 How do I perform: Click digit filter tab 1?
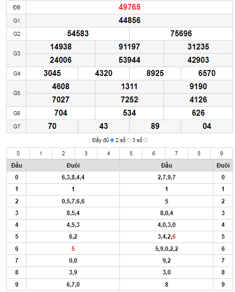41,153
